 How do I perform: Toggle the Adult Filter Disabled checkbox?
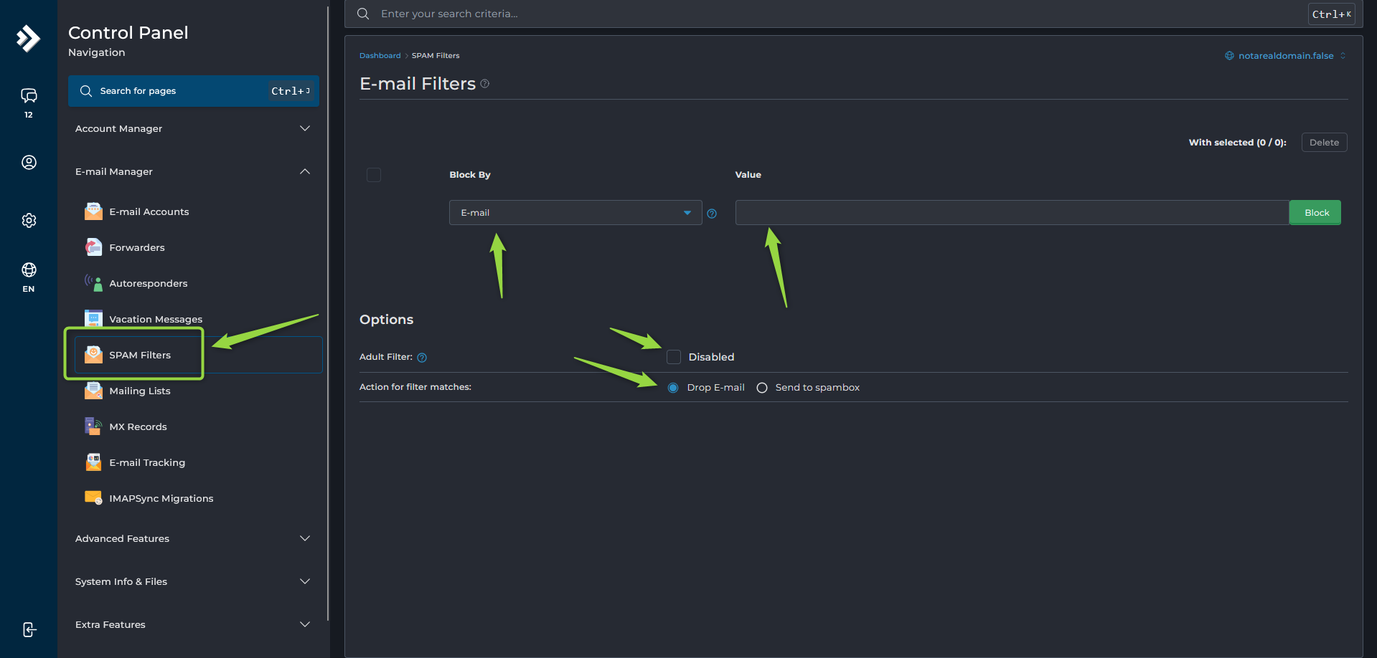pyautogui.click(x=674, y=357)
